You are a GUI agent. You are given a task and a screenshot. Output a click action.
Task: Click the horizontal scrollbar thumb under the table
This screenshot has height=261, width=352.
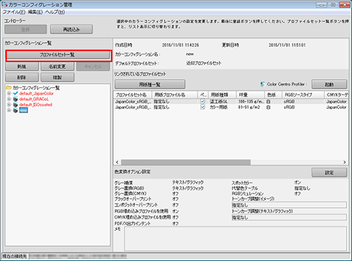[x=186, y=162]
